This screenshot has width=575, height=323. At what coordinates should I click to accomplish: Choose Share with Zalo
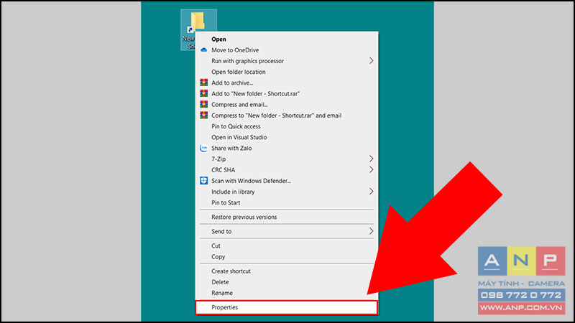(286, 148)
